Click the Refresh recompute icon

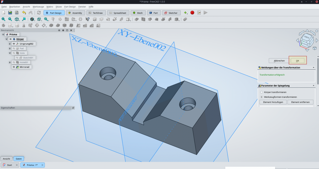[x=39, y=13]
